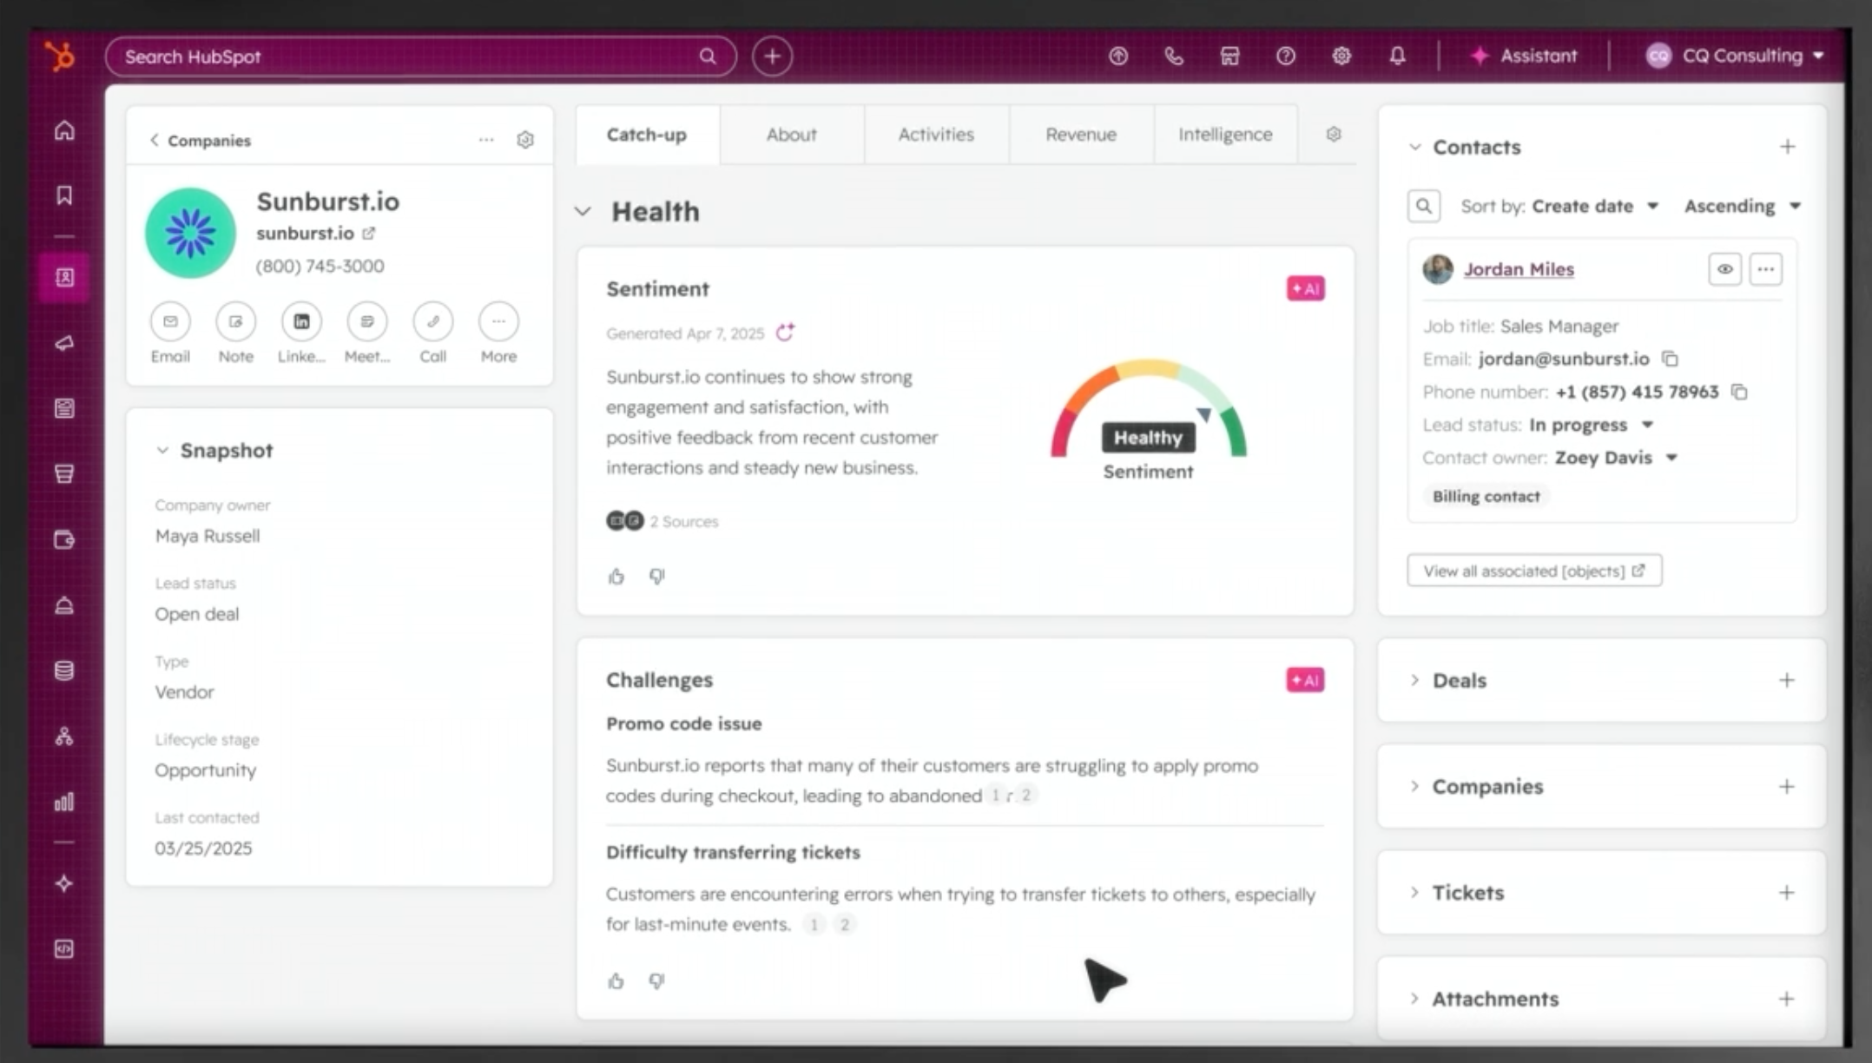
Task: Thumbs up the Challenges card
Action: click(616, 981)
